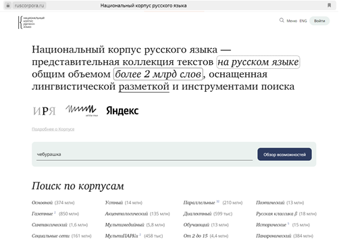Open the underlined 'разметкой' link
Screen dimensions: 339x248
pyautogui.click(x=144, y=86)
